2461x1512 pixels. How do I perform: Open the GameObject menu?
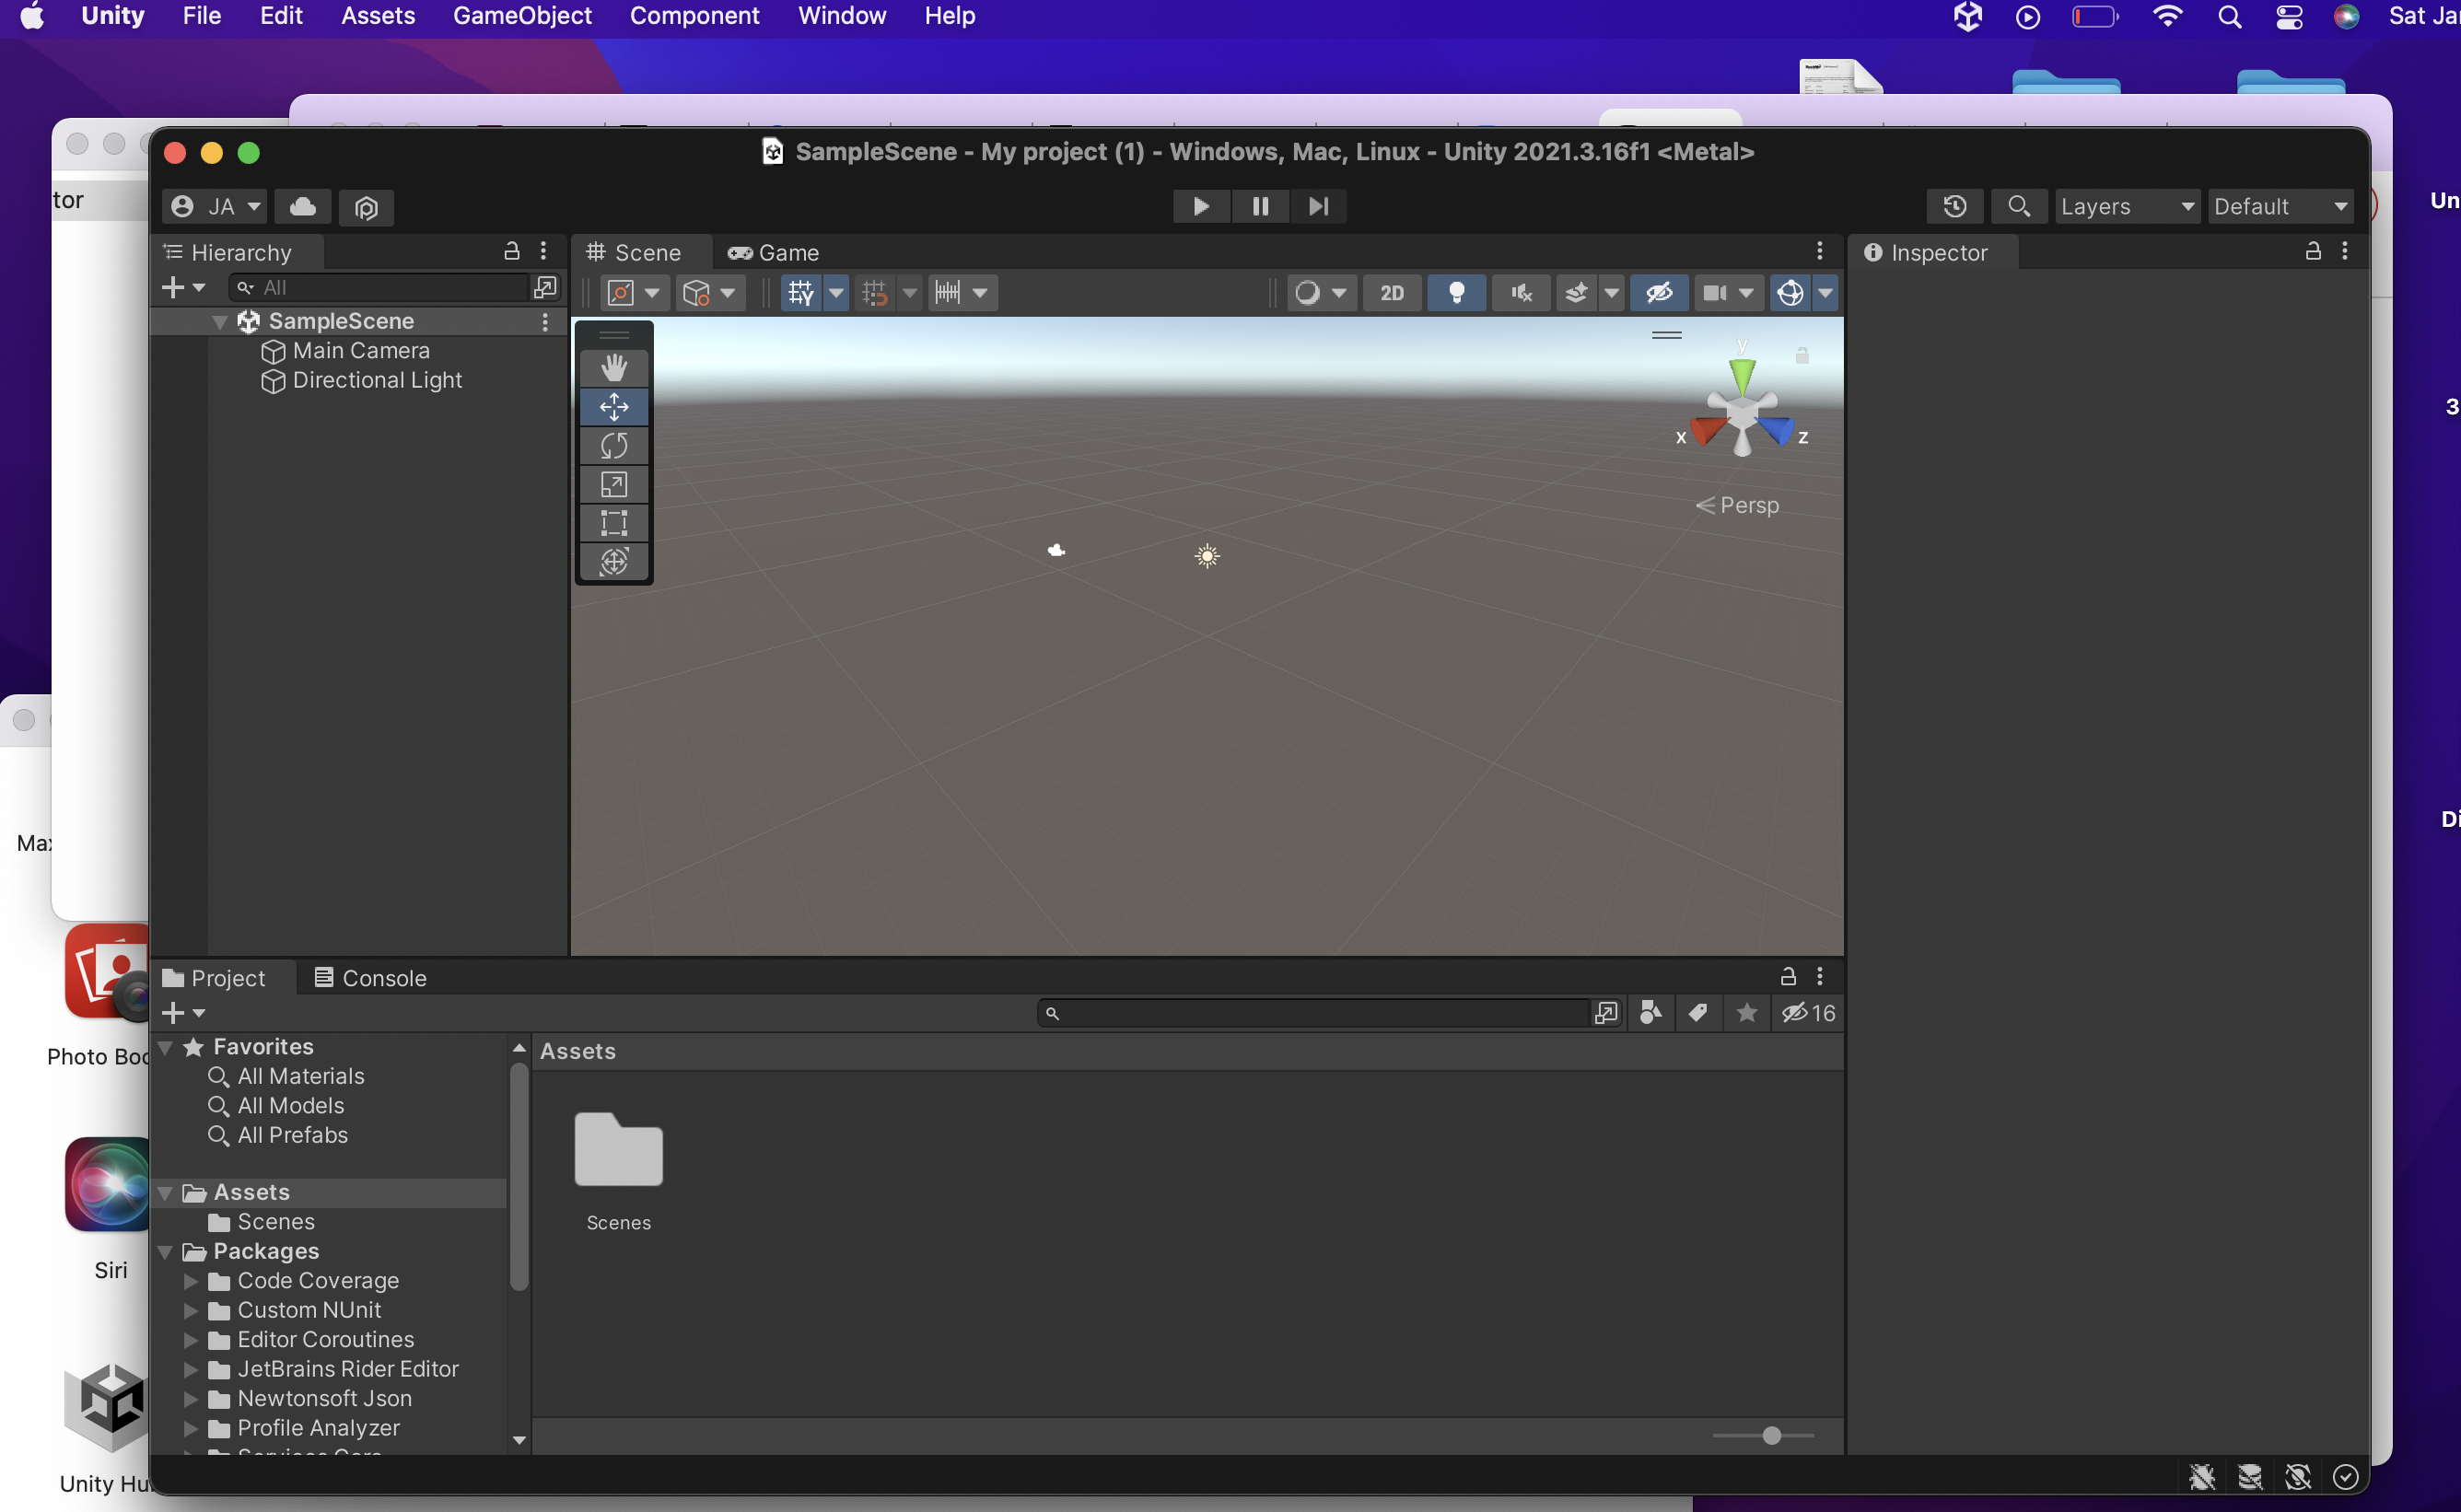522,16
